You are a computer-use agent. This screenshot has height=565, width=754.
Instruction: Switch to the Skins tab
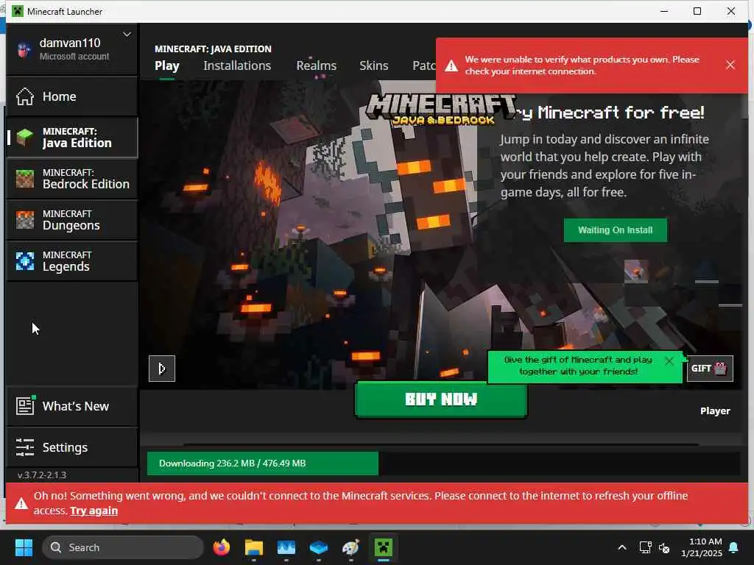point(373,65)
